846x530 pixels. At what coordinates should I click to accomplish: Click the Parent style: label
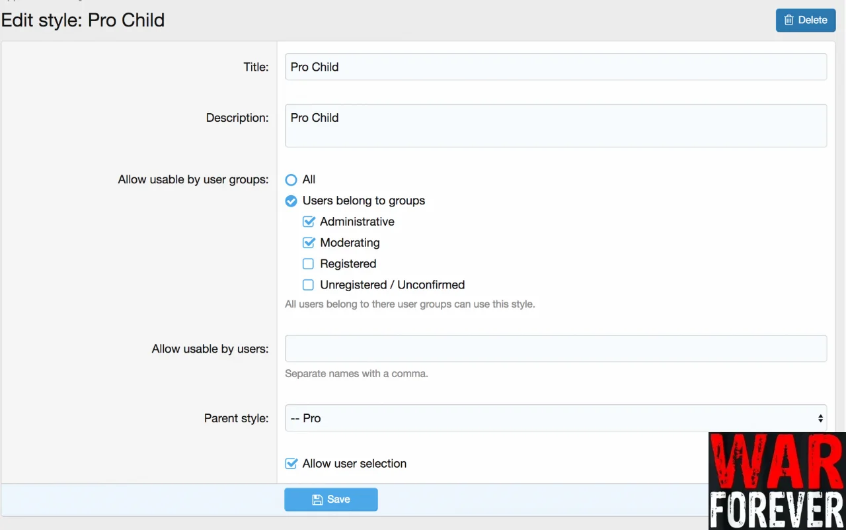coord(237,418)
